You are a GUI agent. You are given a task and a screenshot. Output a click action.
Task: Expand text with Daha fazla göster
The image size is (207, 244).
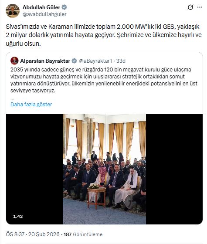pyautogui.click(x=31, y=105)
